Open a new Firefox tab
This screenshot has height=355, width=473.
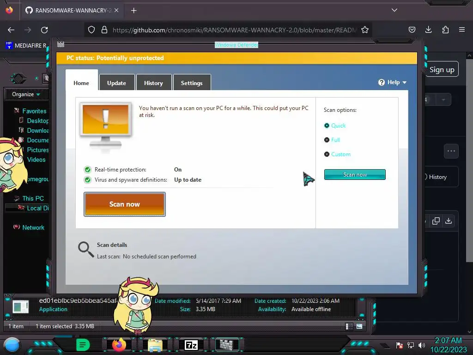coord(133,11)
